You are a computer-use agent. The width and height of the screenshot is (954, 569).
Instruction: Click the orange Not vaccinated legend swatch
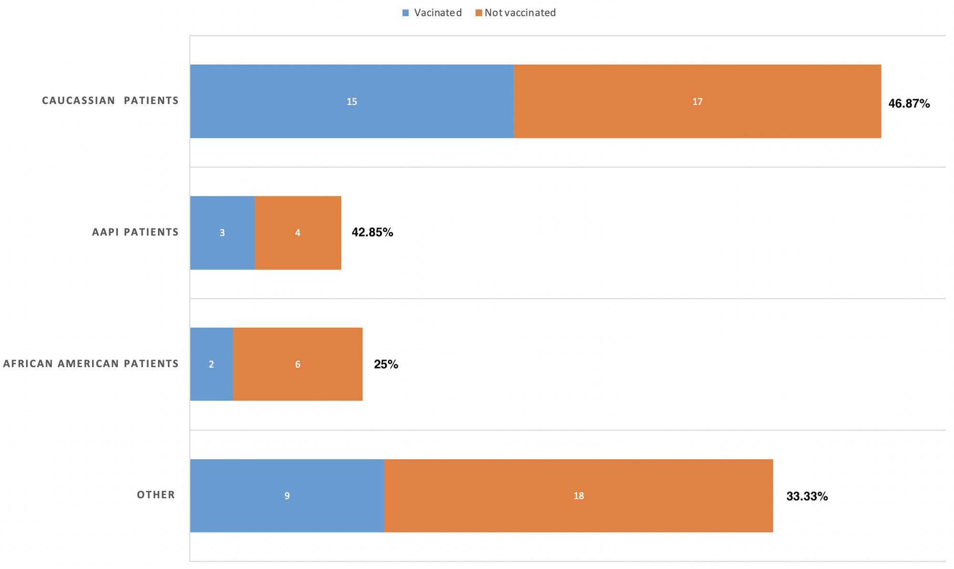[478, 13]
